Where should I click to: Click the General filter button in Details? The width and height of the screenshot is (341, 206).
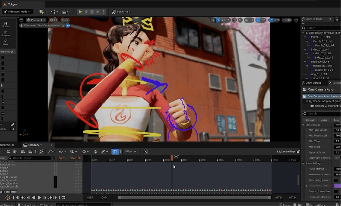pyautogui.click(x=310, y=120)
